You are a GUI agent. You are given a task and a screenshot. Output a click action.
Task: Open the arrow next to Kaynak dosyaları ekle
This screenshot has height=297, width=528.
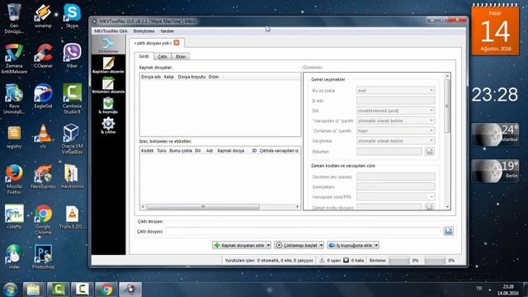(268, 245)
